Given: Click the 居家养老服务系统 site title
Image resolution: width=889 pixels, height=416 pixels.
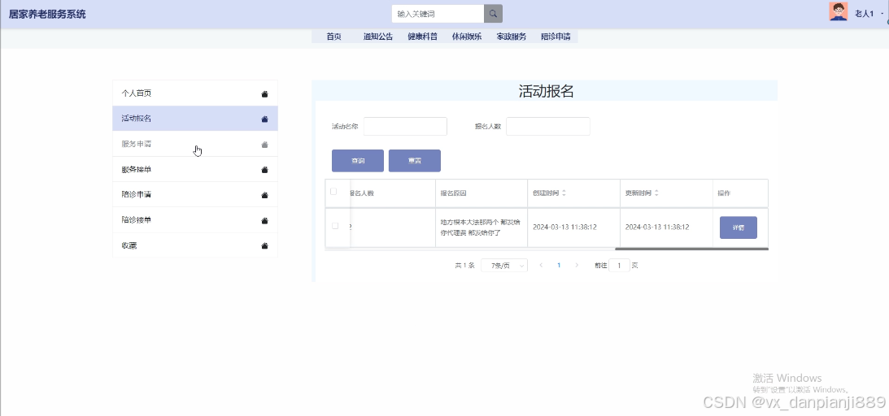Looking at the screenshot, I should click(x=47, y=14).
